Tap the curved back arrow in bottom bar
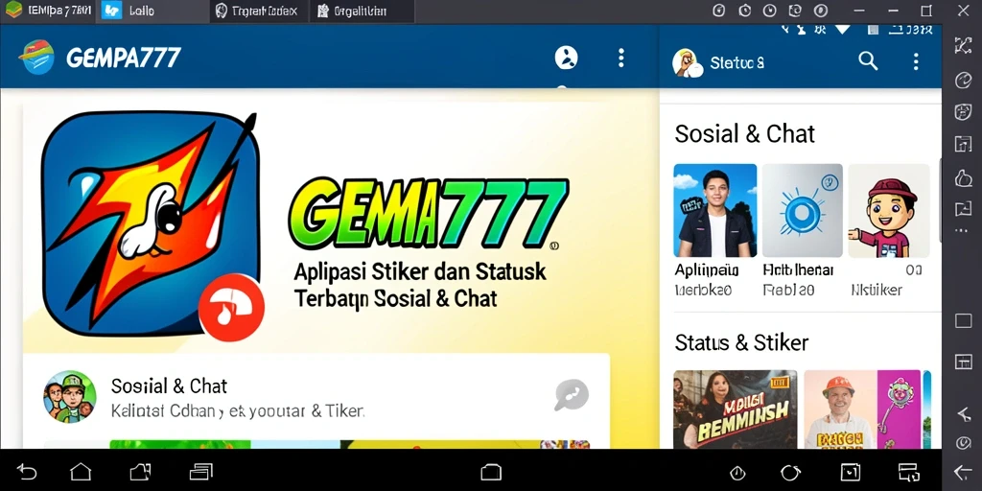 (26, 472)
